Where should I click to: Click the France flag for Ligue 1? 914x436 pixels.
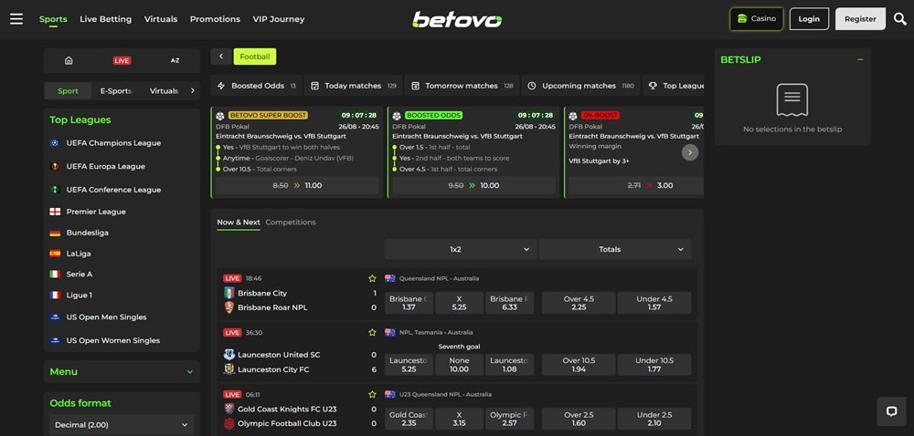tap(55, 295)
